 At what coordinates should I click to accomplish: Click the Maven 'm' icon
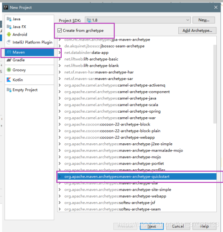9,52
